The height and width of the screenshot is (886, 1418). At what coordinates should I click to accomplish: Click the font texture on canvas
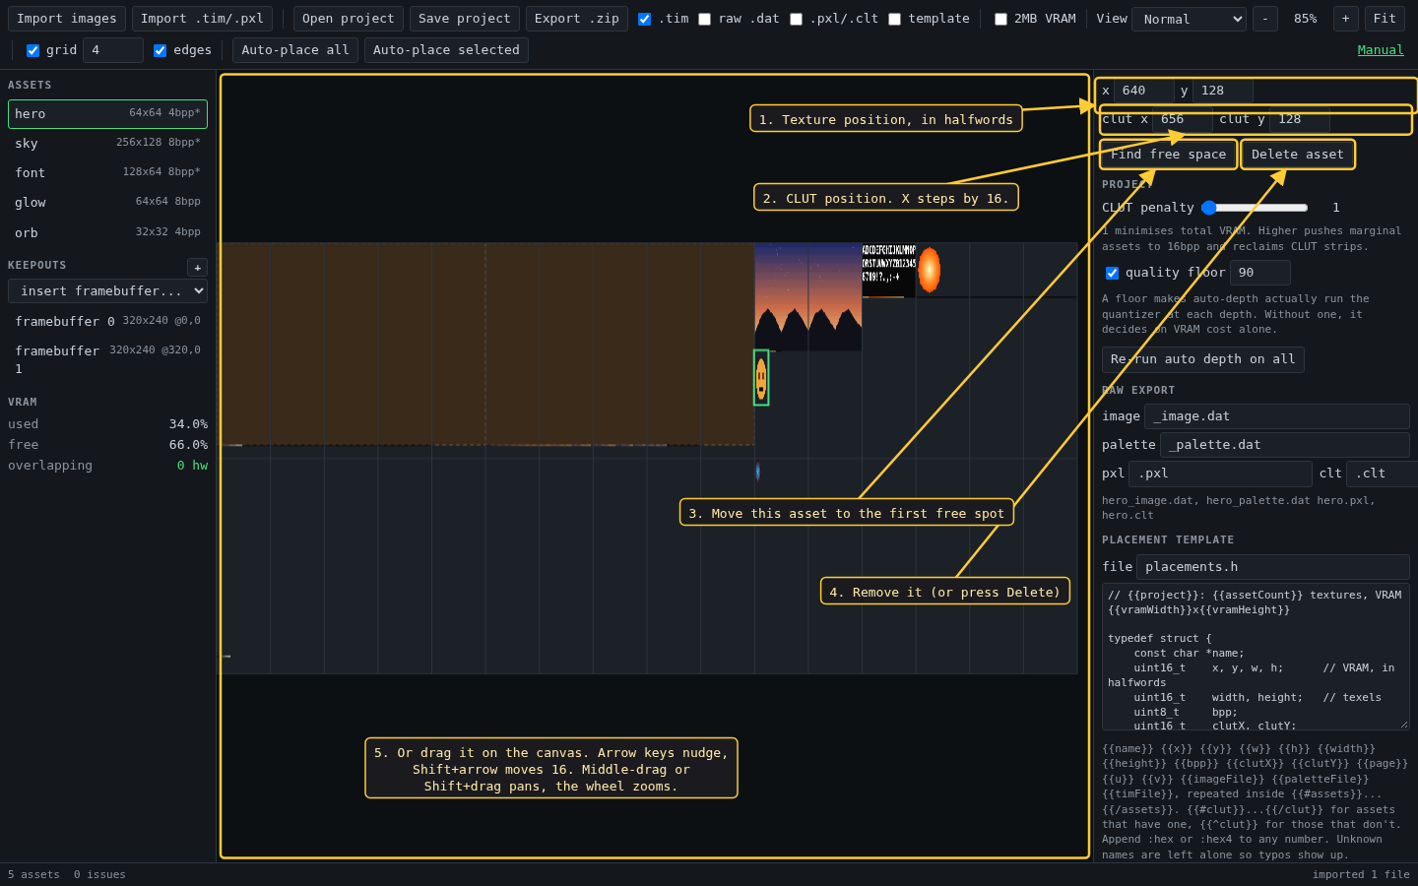pyautogui.click(x=888, y=270)
